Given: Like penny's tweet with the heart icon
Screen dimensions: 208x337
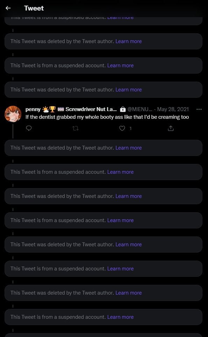Looking at the screenshot, I should pyautogui.click(x=122, y=128).
